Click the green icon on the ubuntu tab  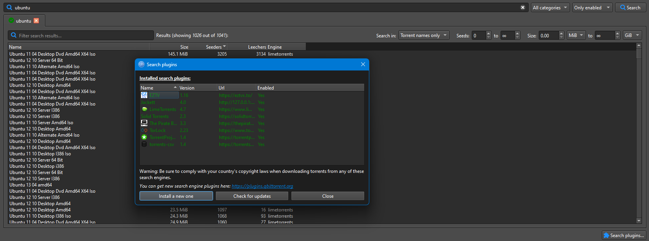[11, 21]
